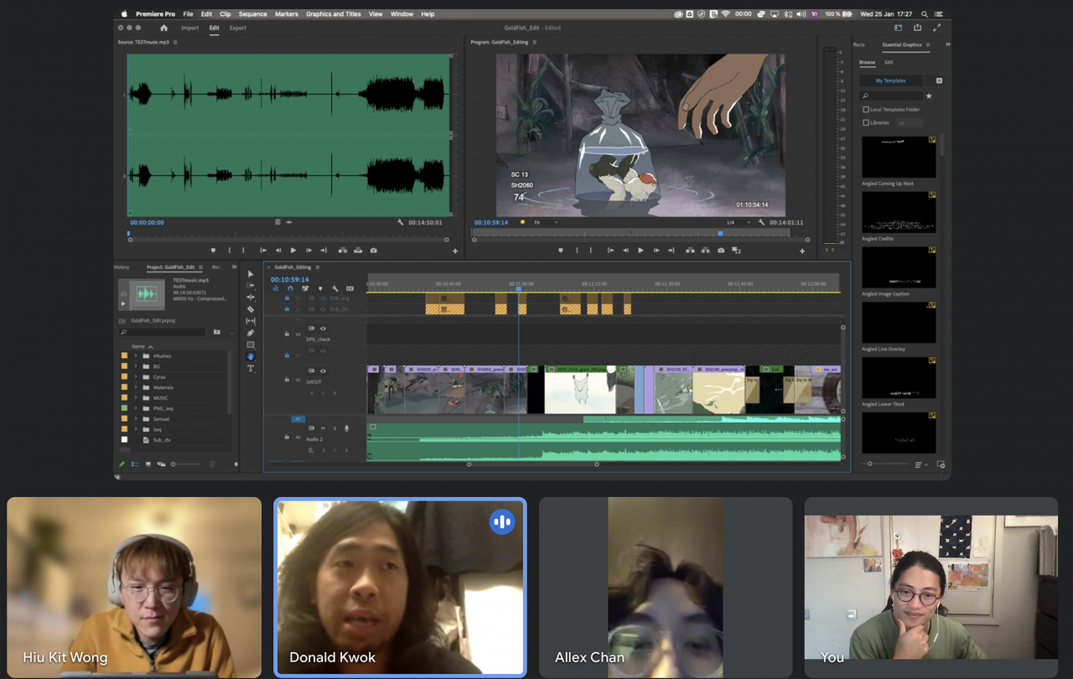Switch to the Export workspace tab
This screenshot has width=1073, height=679.
238,28
